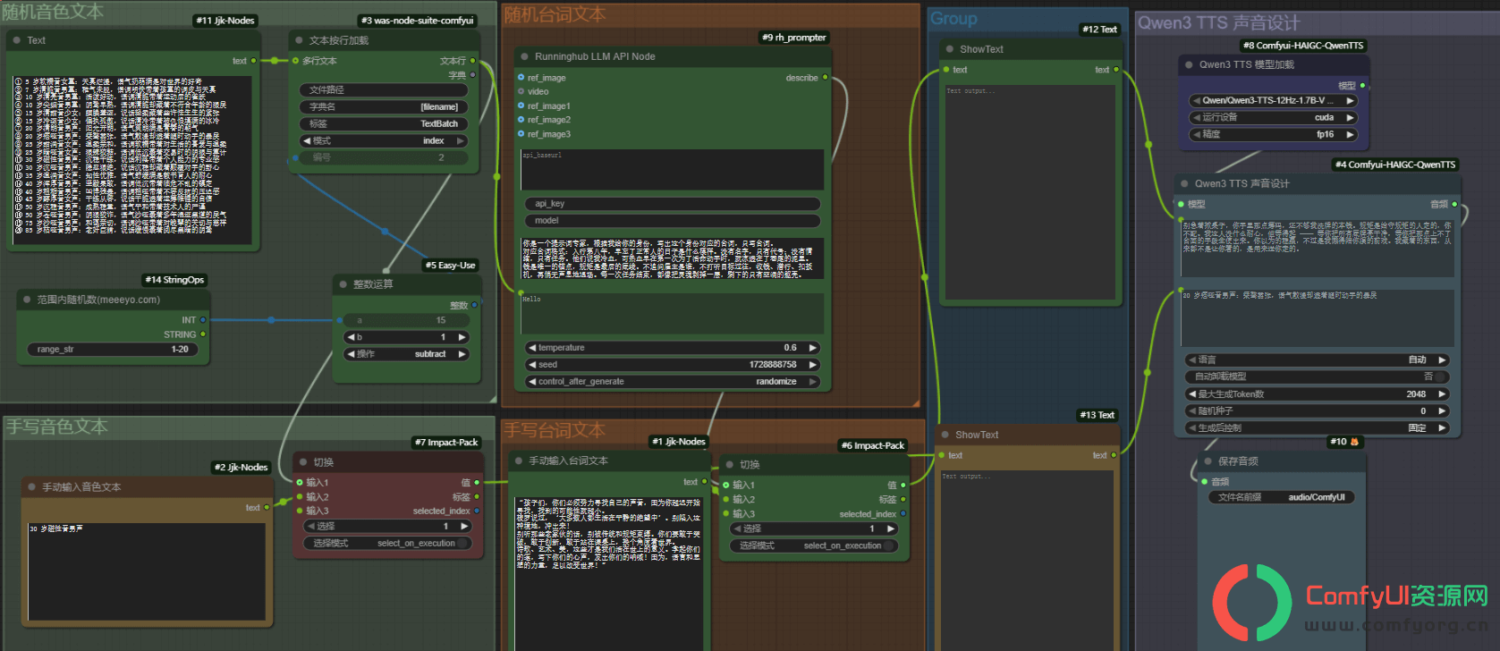This screenshot has width=1500, height=651.
Task: Click the describe output port on Runninghub node
Action: [825, 78]
